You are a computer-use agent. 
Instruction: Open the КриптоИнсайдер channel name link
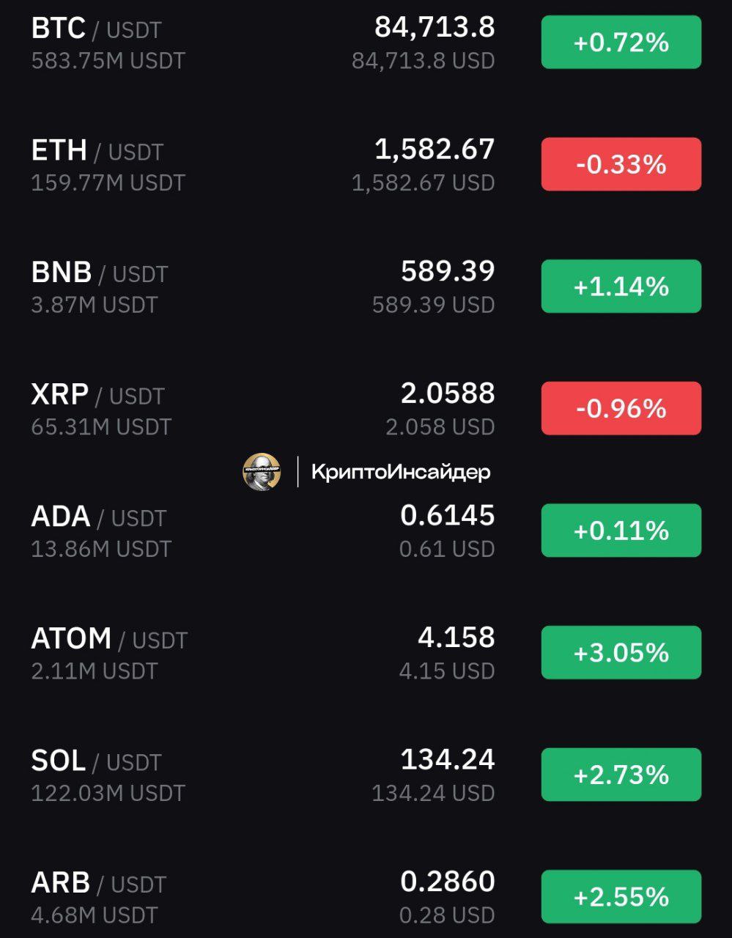click(x=401, y=472)
